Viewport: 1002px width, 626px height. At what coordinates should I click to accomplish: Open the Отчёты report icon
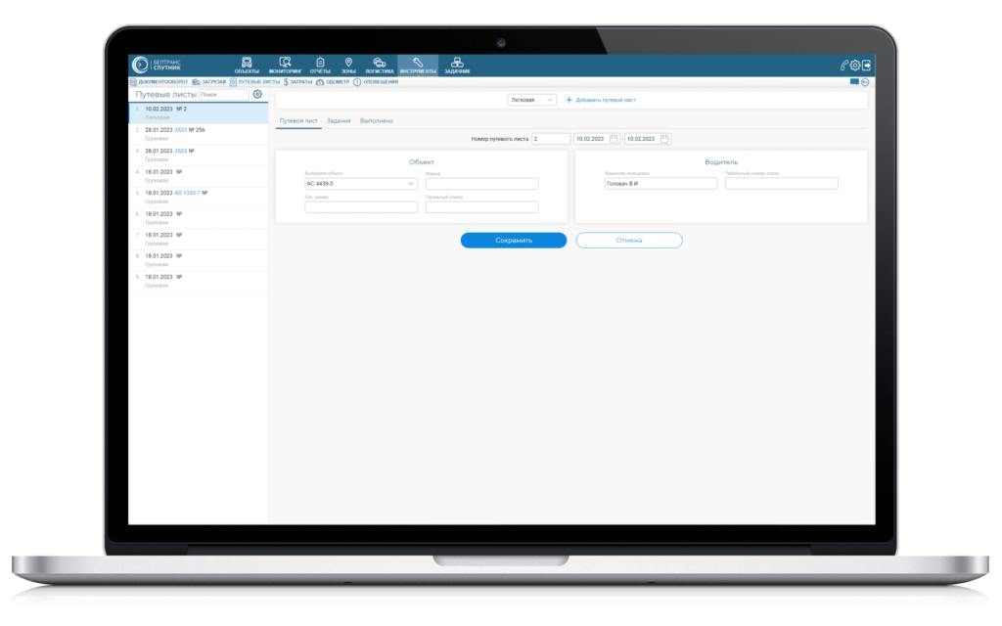[x=320, y=64]
